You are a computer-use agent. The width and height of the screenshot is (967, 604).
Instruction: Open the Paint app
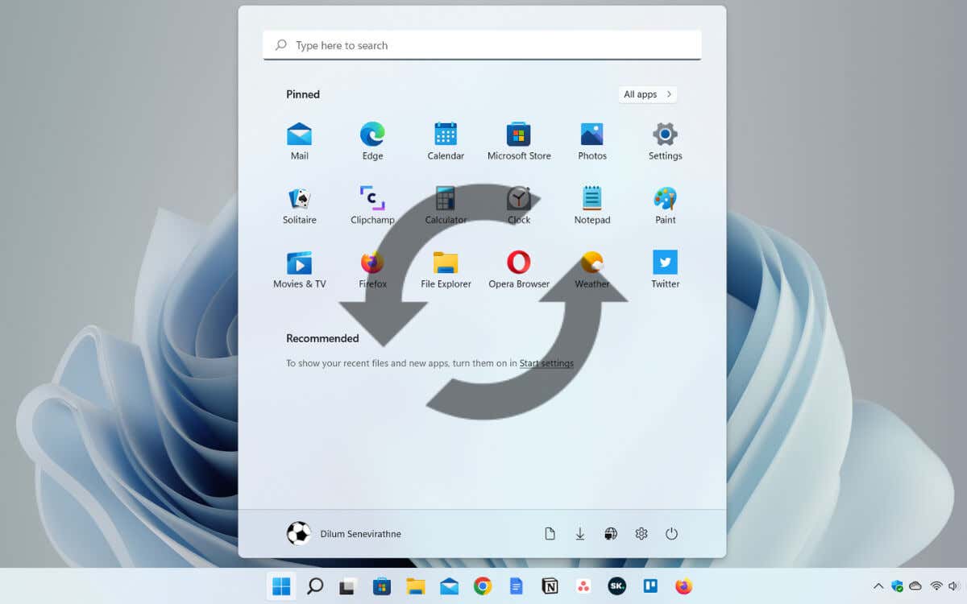point(666,205)
